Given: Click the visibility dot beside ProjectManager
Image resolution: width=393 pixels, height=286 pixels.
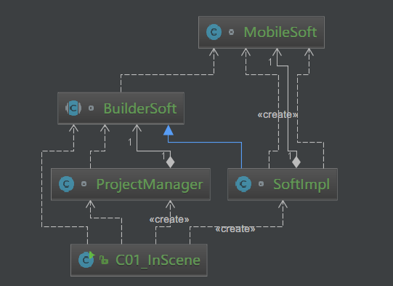Looking at the screenshot, I should 84,184.
